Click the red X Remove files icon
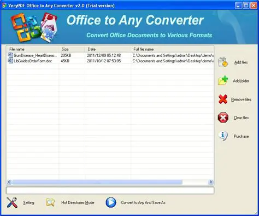Viewport: 259px width, 216px height. point(223,100)
